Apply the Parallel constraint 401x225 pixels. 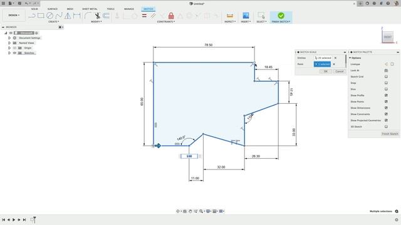(153, 16)
